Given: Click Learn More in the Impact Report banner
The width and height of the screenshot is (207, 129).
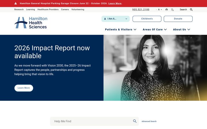Looking at the screenshot, I should [x=24, y=88].
